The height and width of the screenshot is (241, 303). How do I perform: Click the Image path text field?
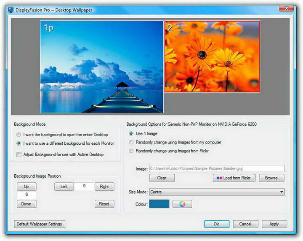pyautogui.click(x=217, y=168)
